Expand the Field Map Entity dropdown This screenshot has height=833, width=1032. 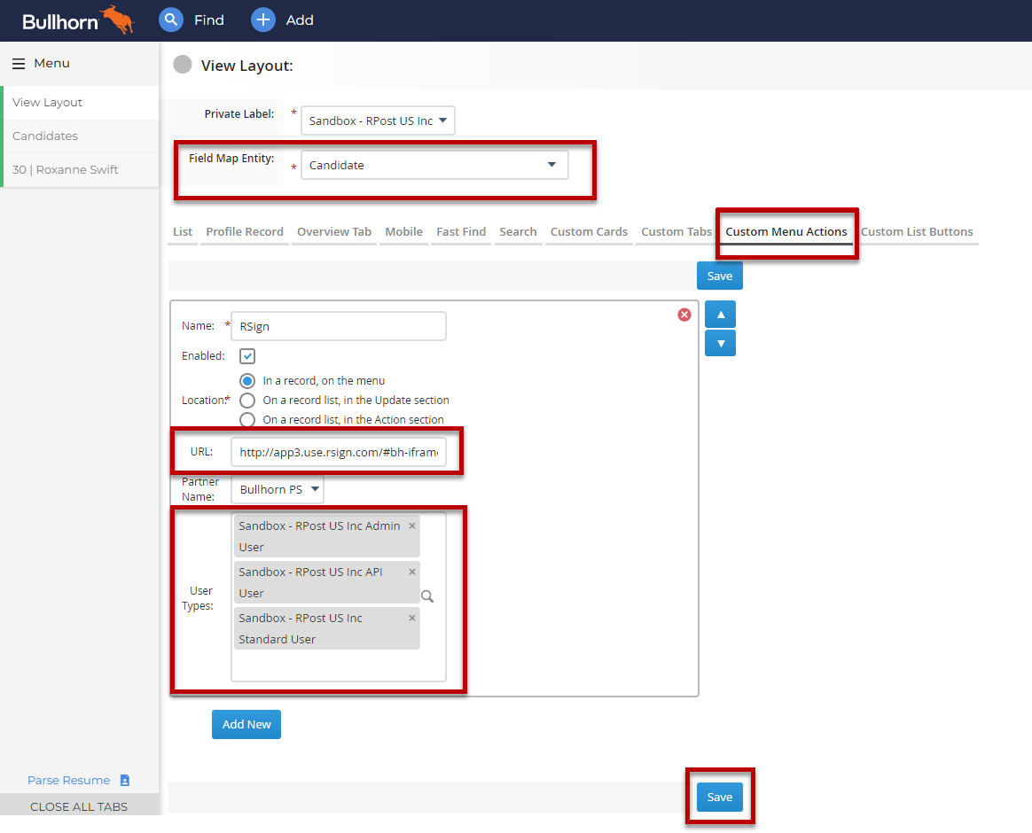click(x=434, y=165)
